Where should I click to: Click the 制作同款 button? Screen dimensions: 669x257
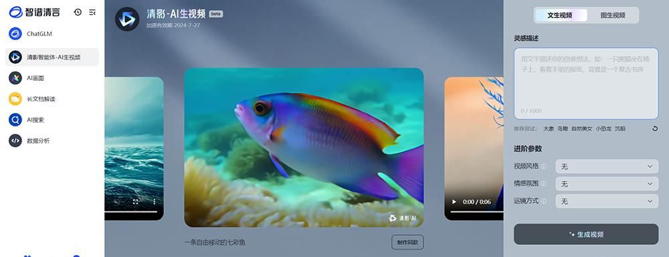pyautogui.click(x=407, y=242)
